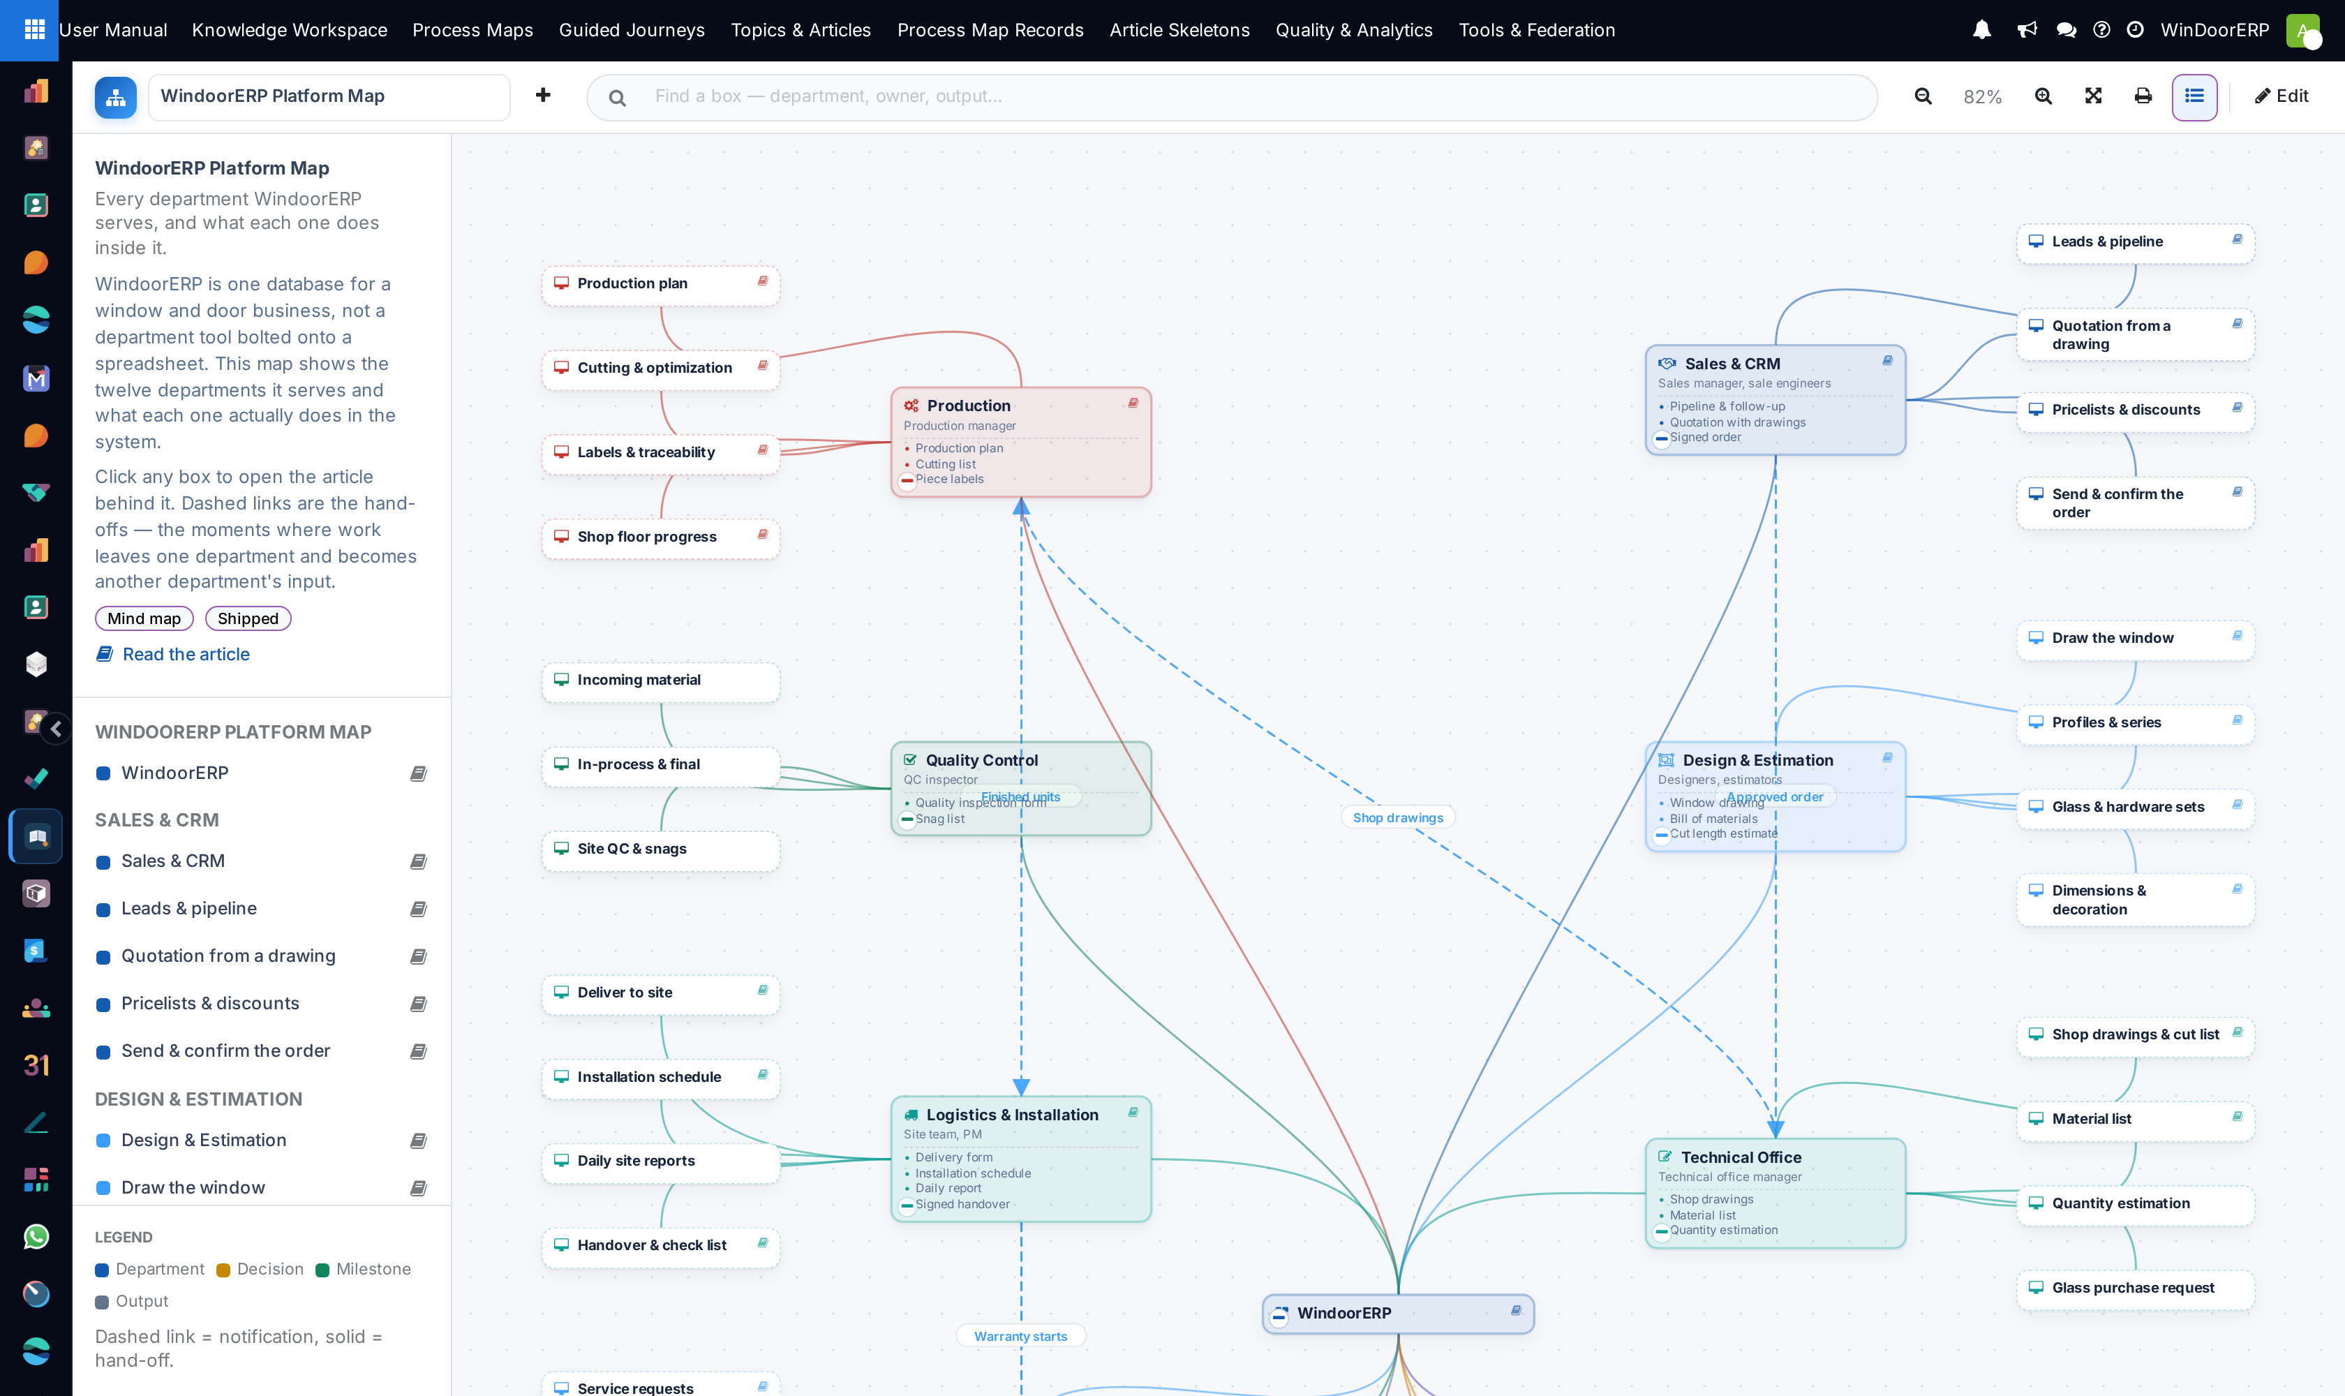Collapse the Design & Estimation node branch
2345x1396 pixels.
[1661, 836]
